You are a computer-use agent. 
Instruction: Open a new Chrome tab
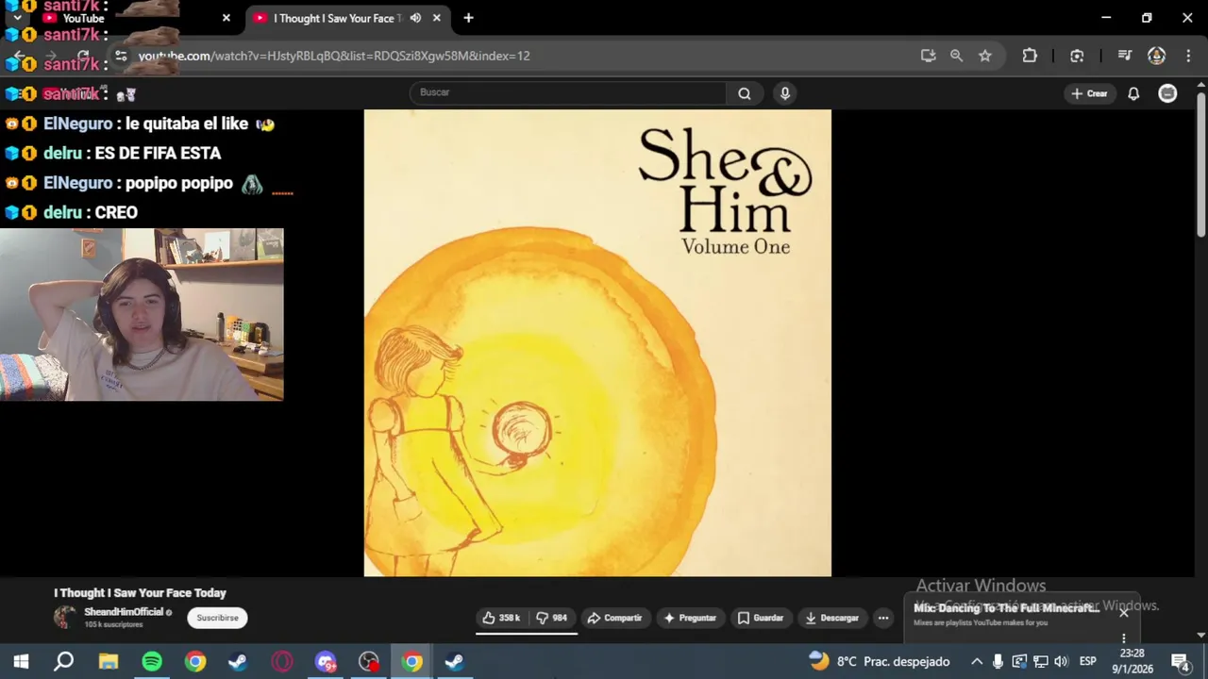468,18
